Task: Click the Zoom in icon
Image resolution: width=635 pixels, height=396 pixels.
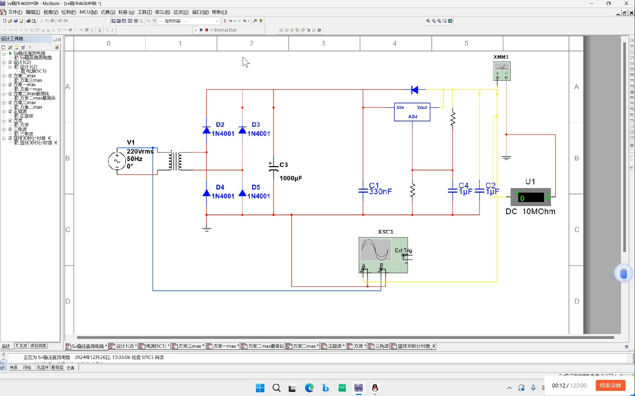Action: (x=428, y=21)
